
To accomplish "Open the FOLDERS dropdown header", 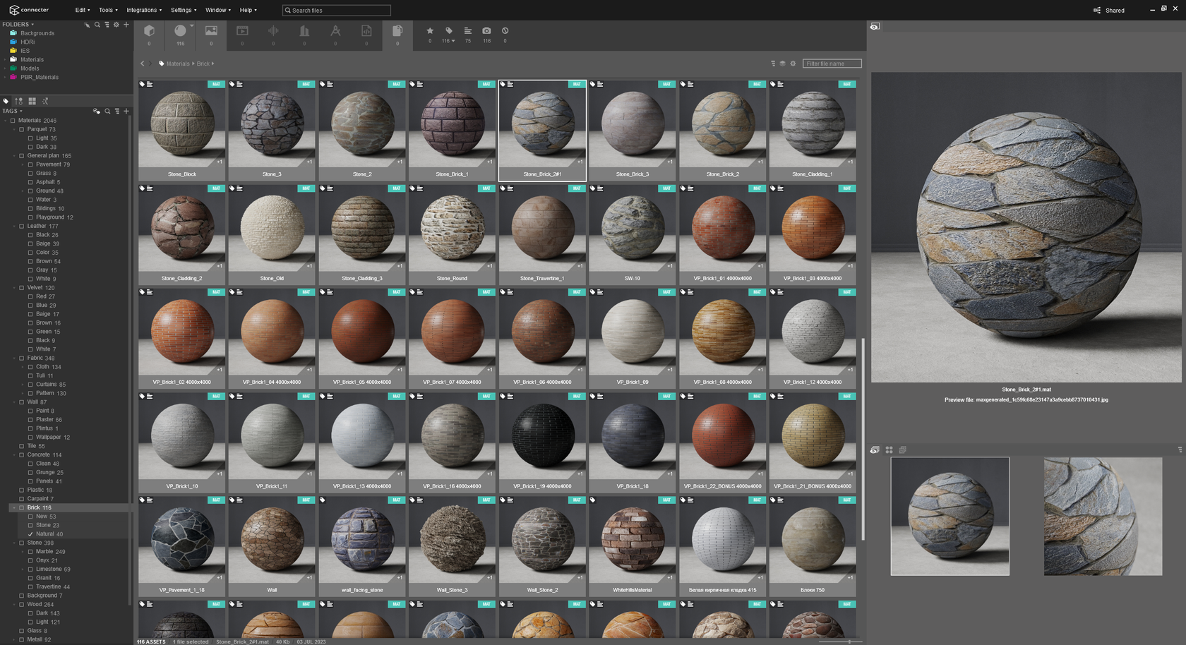I will (x=18, y=25).
